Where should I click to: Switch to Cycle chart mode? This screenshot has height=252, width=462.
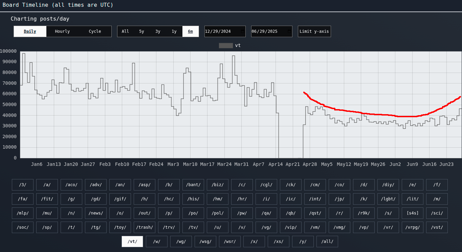pyautogui.click(x=95, y=31)
